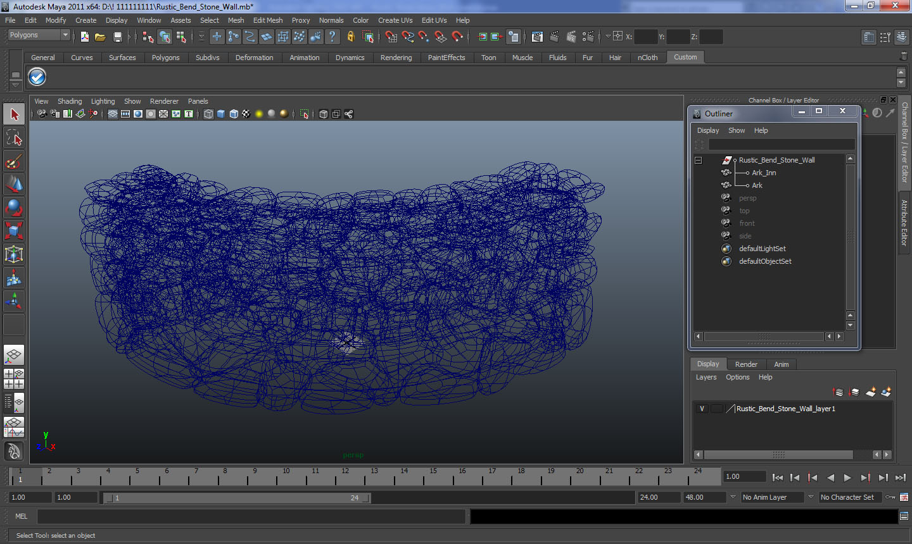Viewport: 912px width, 544px height.
Task: Click play forwards button
Action: pos(847,478)
